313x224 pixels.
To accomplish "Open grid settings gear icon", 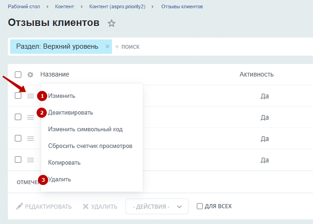I will pyautogui.click(x=30, y=75).
